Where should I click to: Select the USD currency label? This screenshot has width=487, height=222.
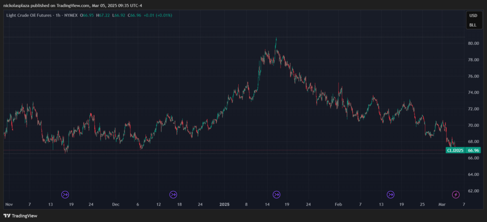tap(473, 15)
